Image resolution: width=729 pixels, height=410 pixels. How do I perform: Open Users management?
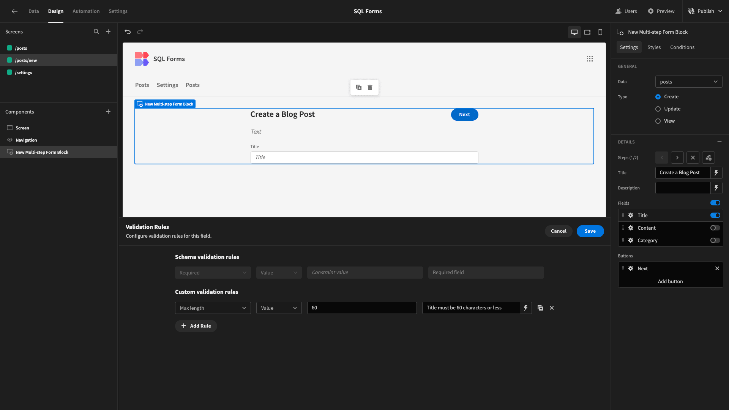point(626,11)
